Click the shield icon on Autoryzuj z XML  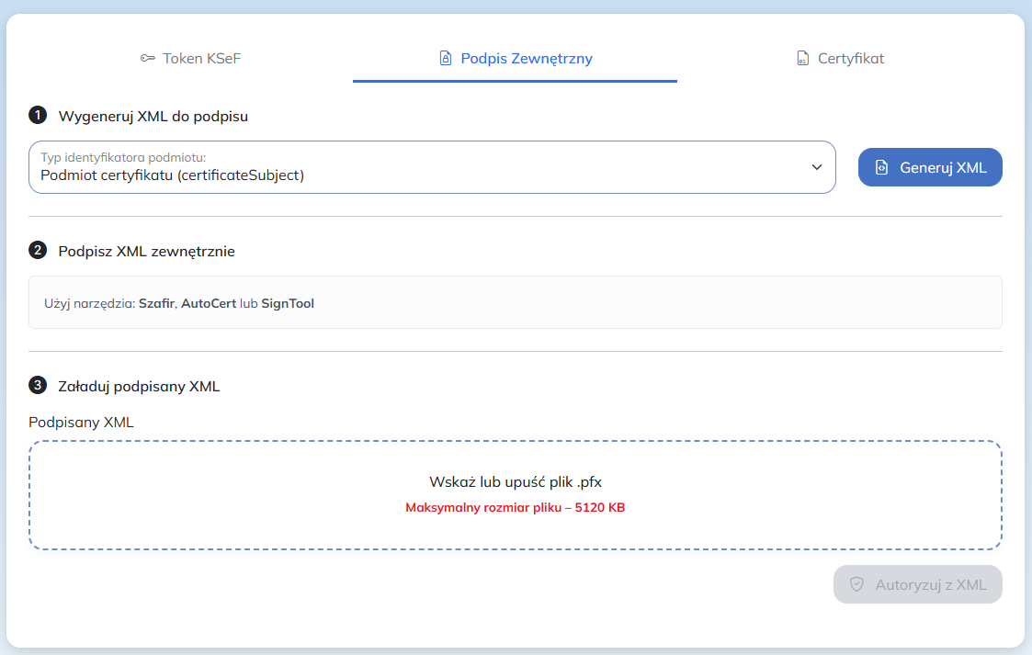coord(856,584)
